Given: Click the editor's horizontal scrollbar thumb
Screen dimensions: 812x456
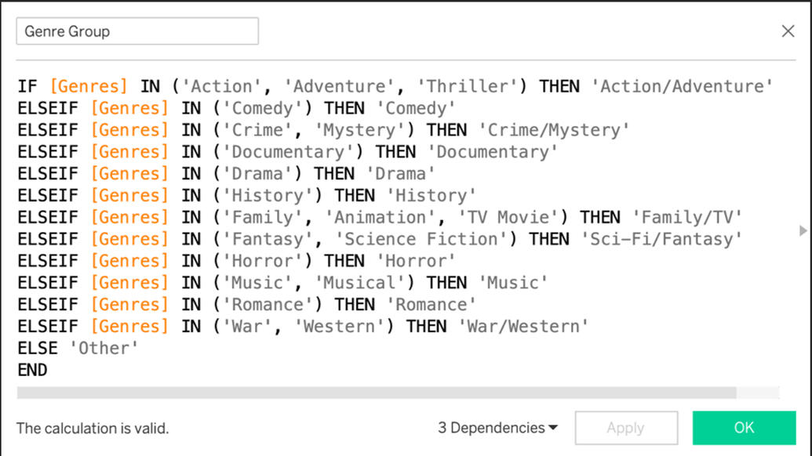Looking at the screenshot, I should pos(377,393).
